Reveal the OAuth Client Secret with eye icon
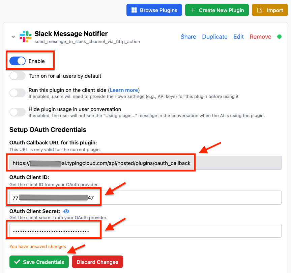Image resolution: width=291 pixels, height=273 pixels. point(66,211)
